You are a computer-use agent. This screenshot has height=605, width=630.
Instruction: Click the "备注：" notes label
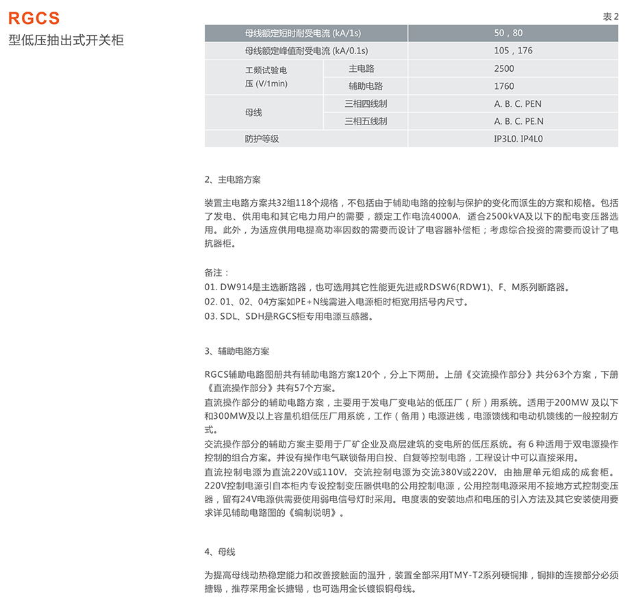coord(218,272)
